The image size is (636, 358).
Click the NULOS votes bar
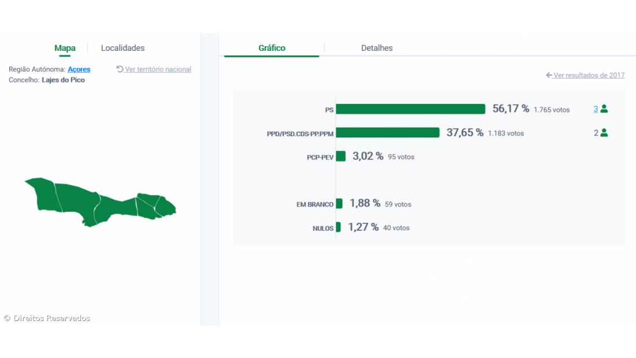pyautogui.click(x=338, y=228)
